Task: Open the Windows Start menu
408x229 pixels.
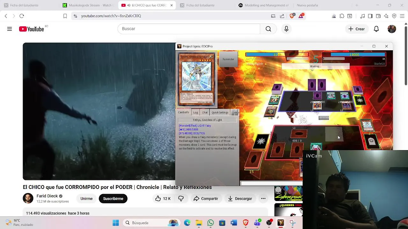Action: 116,223
